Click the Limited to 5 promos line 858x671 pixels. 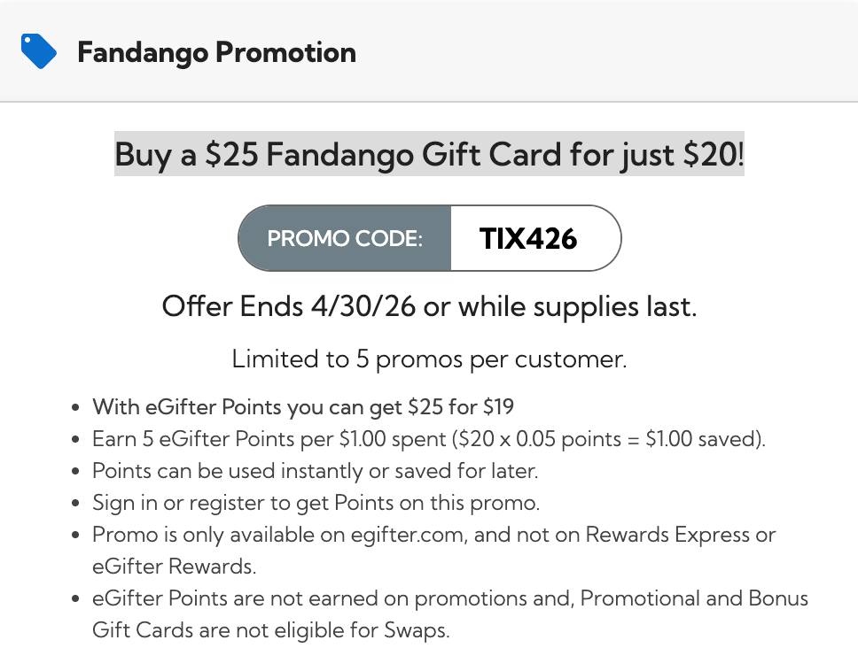429,359
